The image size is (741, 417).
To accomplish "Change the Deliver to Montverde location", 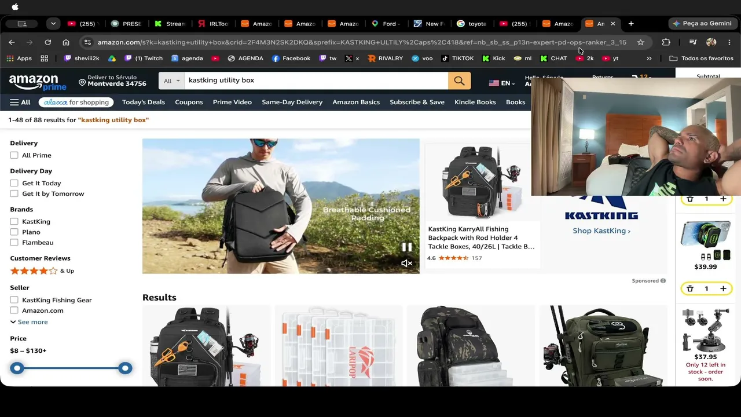I will tap(112, 81).
